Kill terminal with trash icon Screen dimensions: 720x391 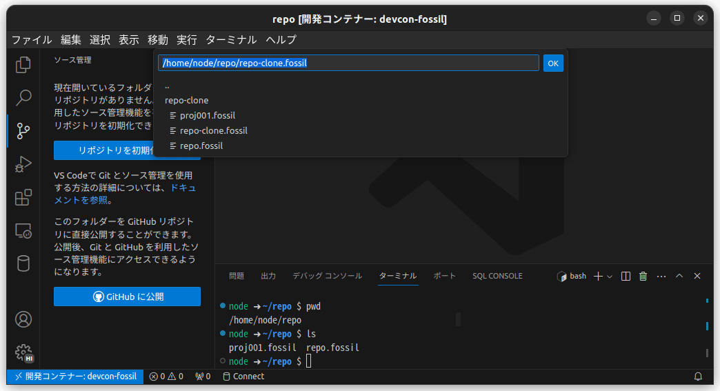click(643, 276)
